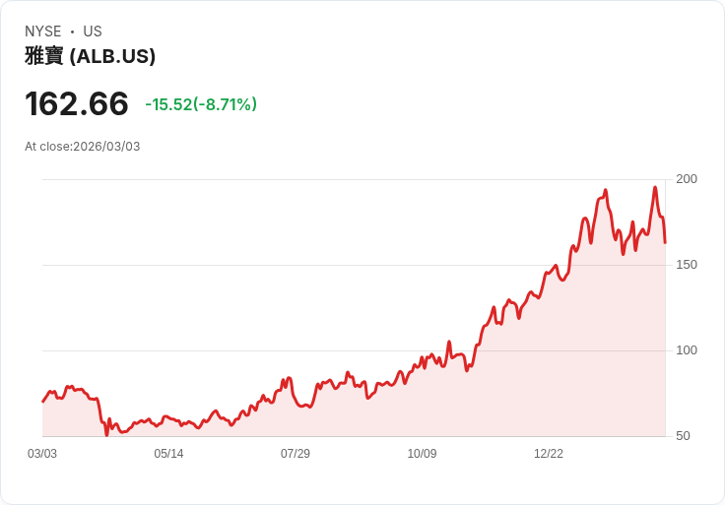Click the NYSE exchange label
725x505 pixels.
44,32
